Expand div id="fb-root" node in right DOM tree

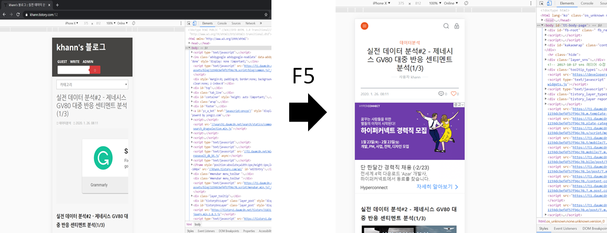coord(546,30)
